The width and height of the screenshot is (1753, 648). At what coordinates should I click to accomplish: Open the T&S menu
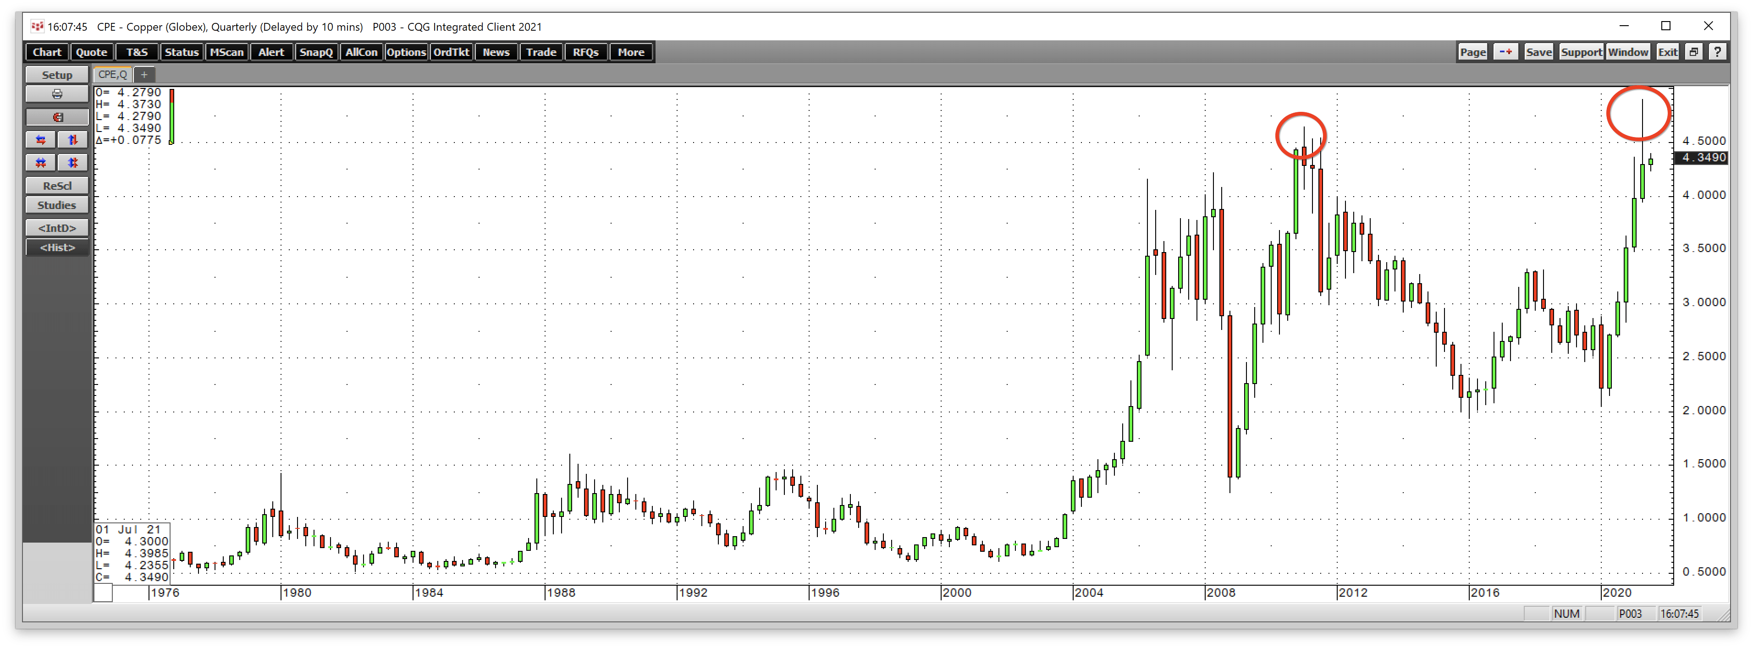[137, 52]
